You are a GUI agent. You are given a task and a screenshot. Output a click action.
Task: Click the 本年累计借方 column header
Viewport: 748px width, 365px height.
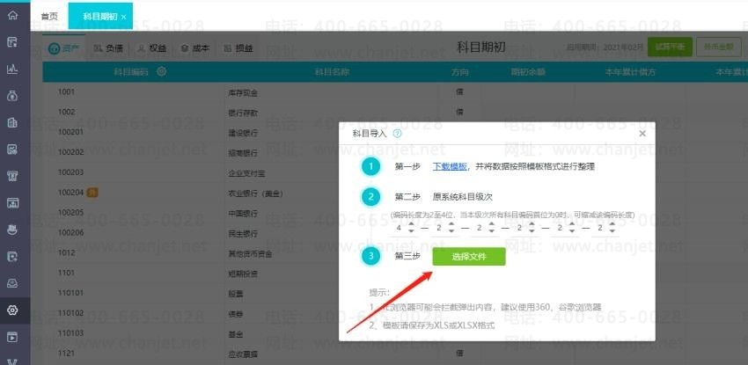[x=630, y=72]
